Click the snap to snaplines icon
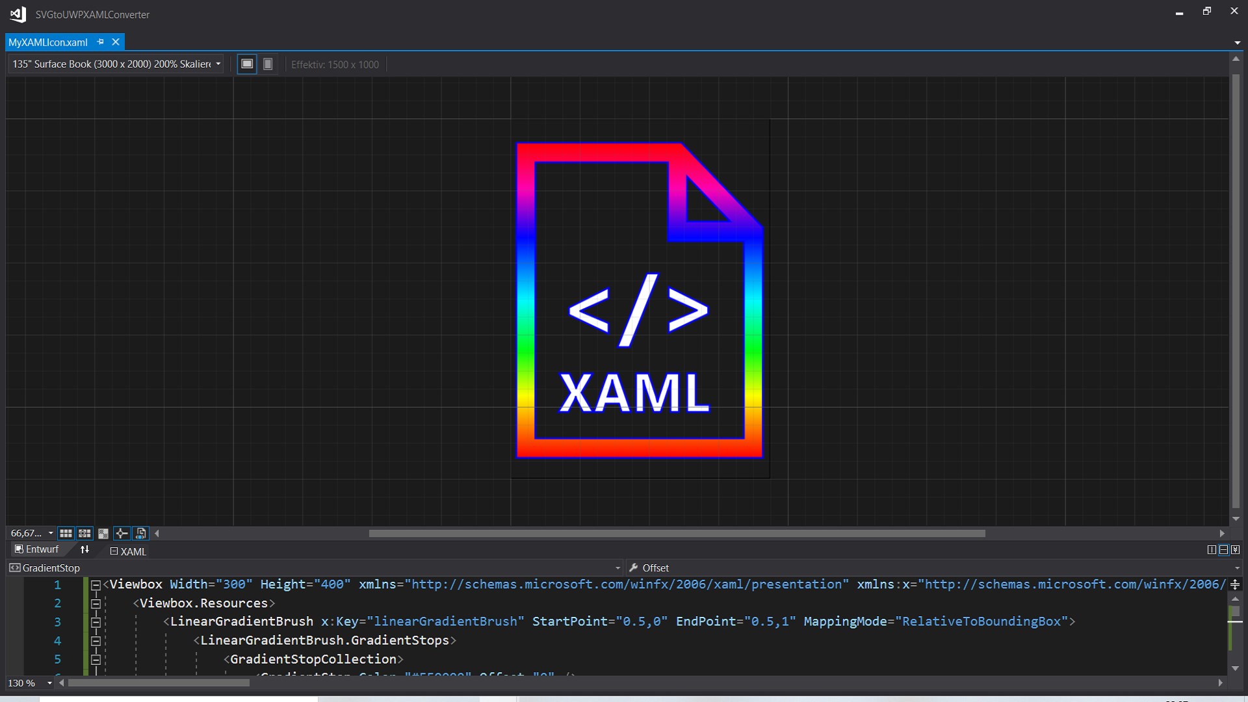 pos(122,533)
